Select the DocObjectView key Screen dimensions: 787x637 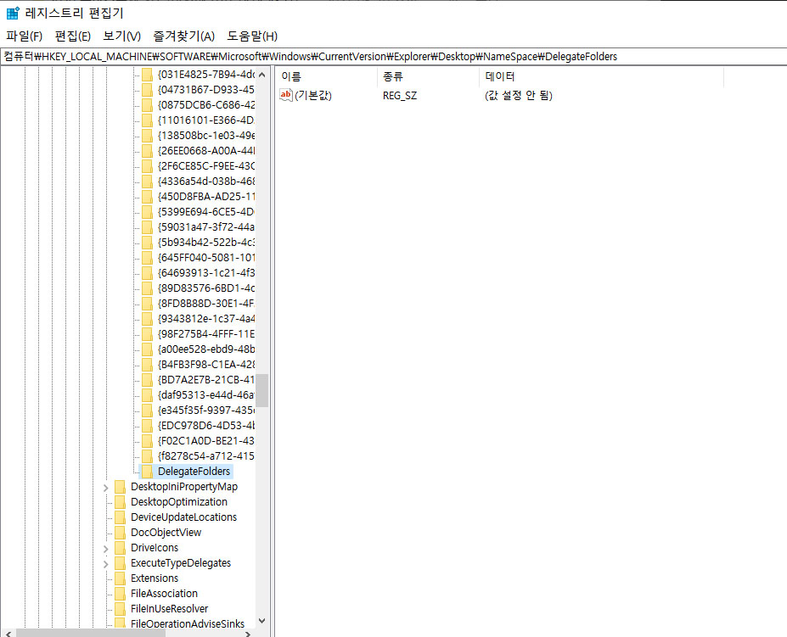tap(166, 532)
